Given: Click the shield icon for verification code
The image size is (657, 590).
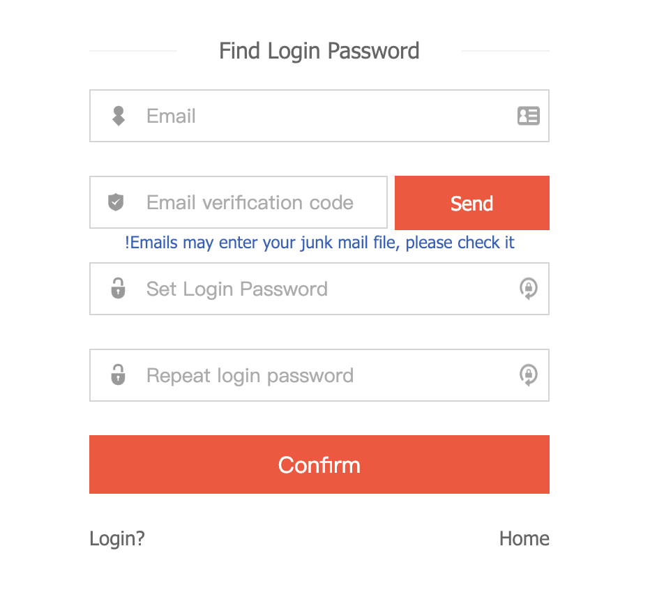Looking at the screenshot, I should [116, 202].
